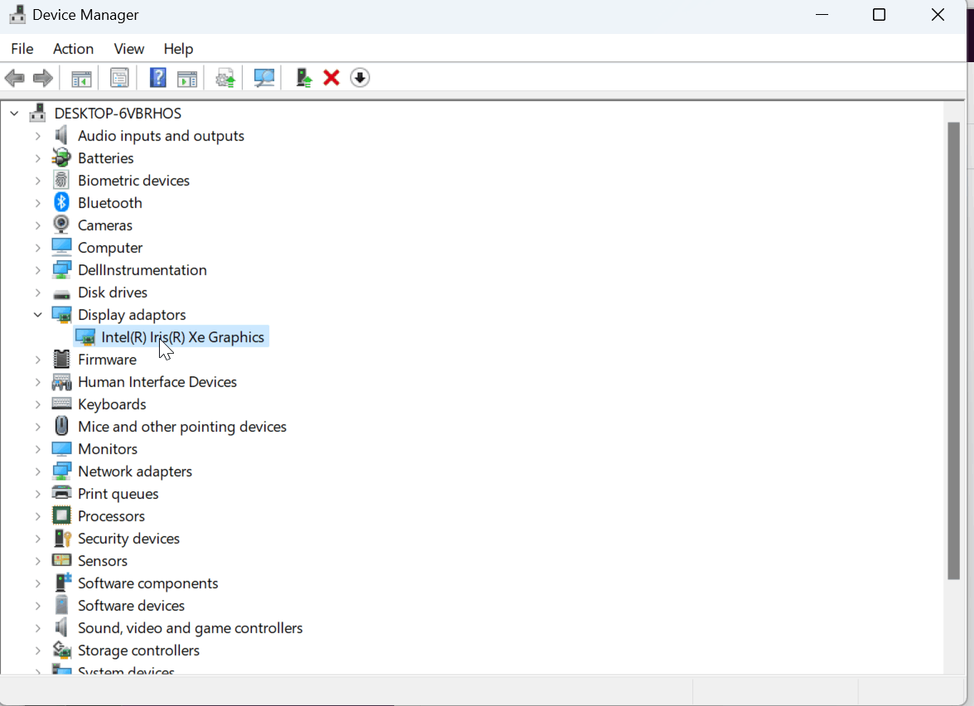Select the Security devices label
The width and height of the screenshot is (974, 706).
coord(128,539)
